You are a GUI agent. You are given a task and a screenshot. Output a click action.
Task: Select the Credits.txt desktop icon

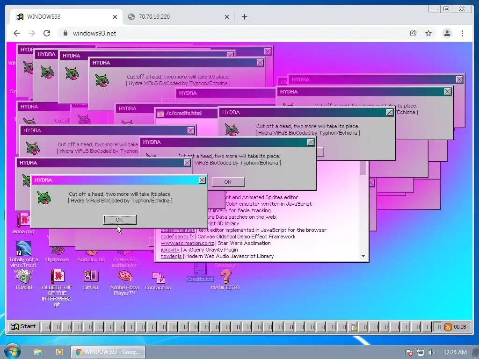click(x=200, y=273)
